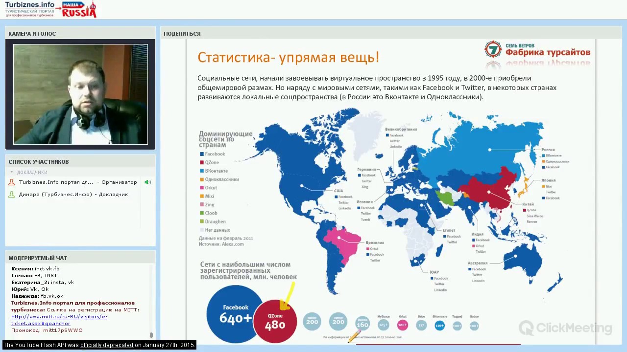This screenshot has width=627, height=352.
Task: Click the СПИСОК УЧАСТНИКОВ panel header
Action: [80, 162]
